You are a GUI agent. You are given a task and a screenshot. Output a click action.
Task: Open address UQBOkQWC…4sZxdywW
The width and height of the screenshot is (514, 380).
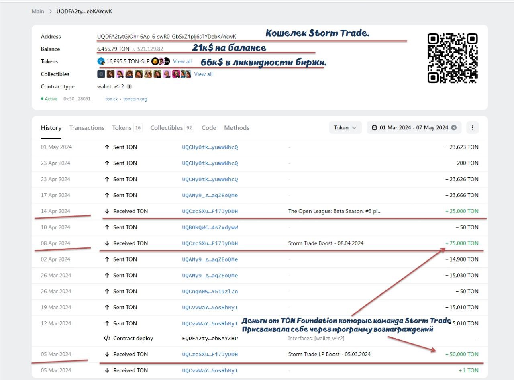coord(210,227)
